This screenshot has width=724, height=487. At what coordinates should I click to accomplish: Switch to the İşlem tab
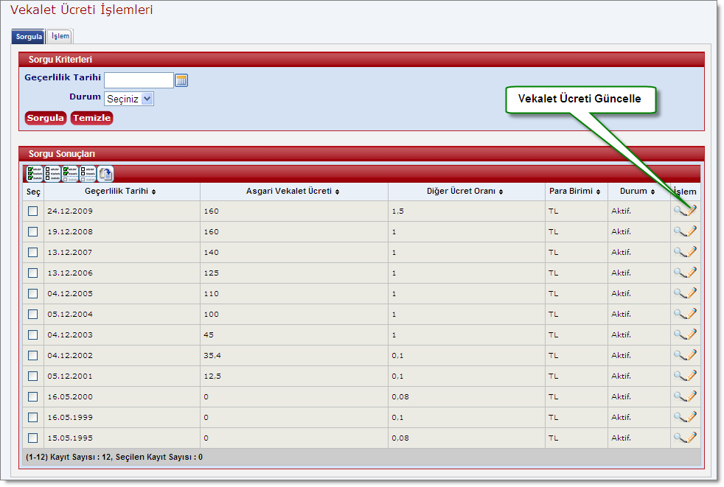[x=60, y=36]
